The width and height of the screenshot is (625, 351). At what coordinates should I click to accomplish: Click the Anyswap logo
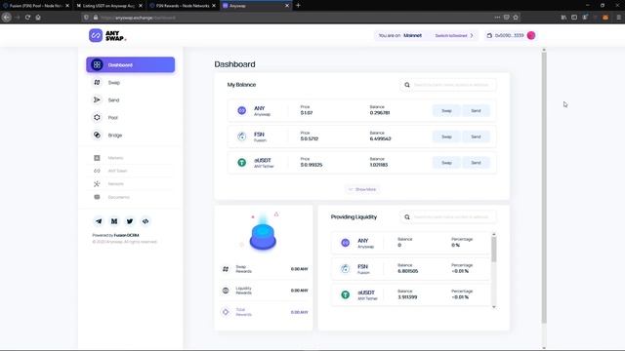pos(107,35)
